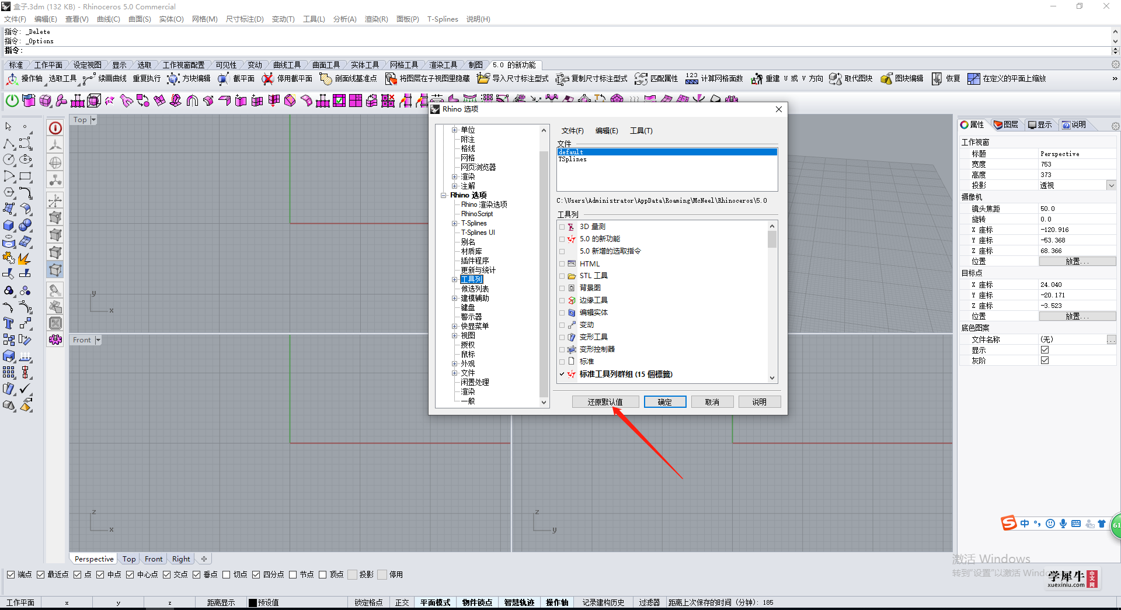Click the black 预设值 layer color swatch
Viewport: 1121px width, 610px height.
pos(253,602)
